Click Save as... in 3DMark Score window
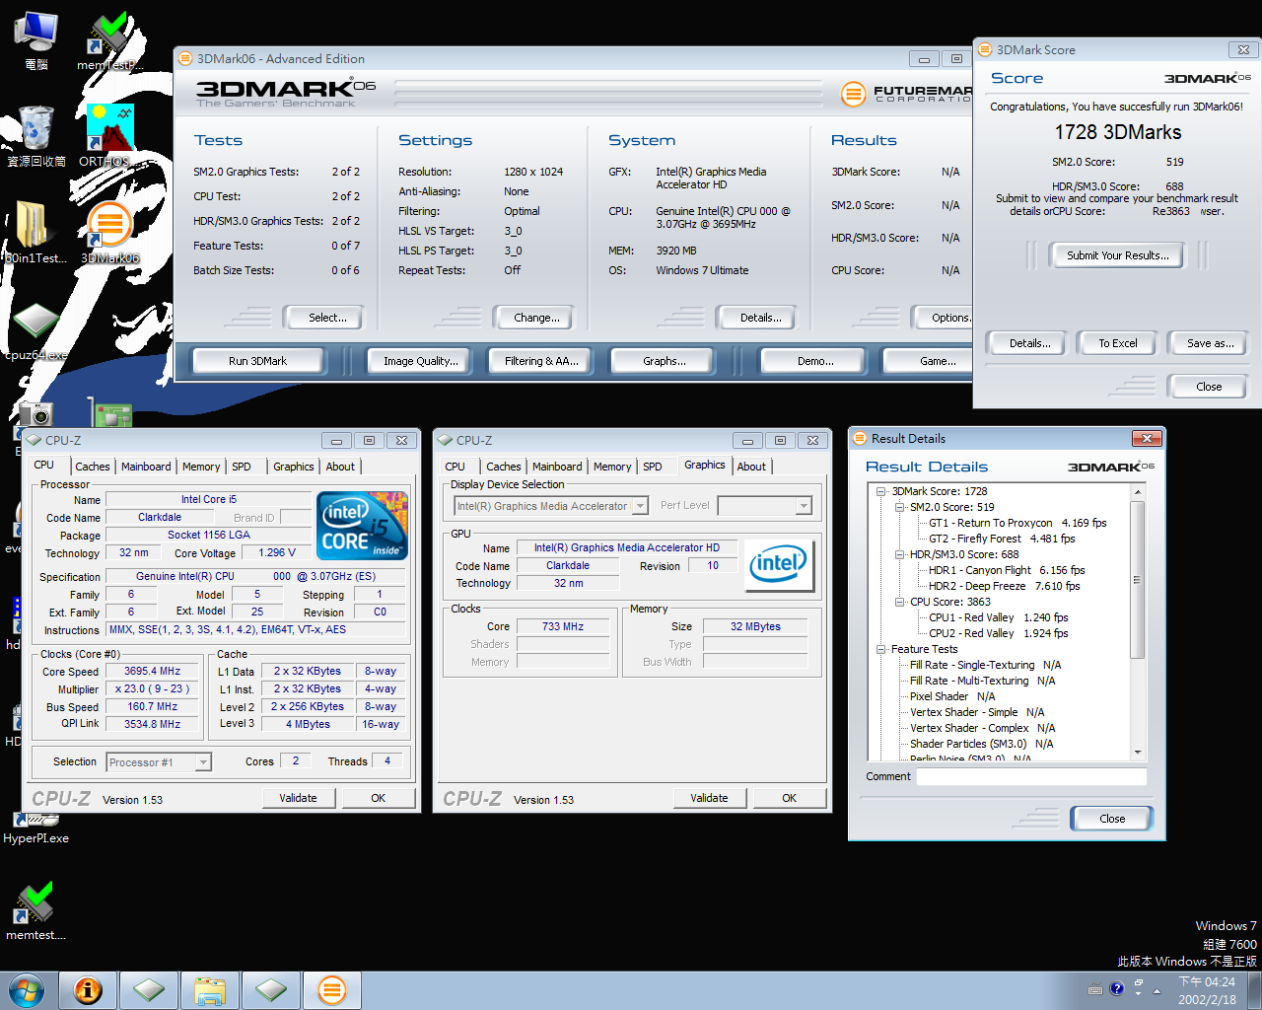 point(1210,343)
